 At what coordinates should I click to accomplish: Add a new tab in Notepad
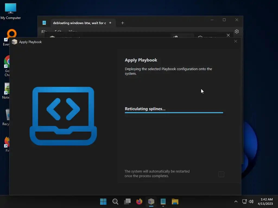122,23
